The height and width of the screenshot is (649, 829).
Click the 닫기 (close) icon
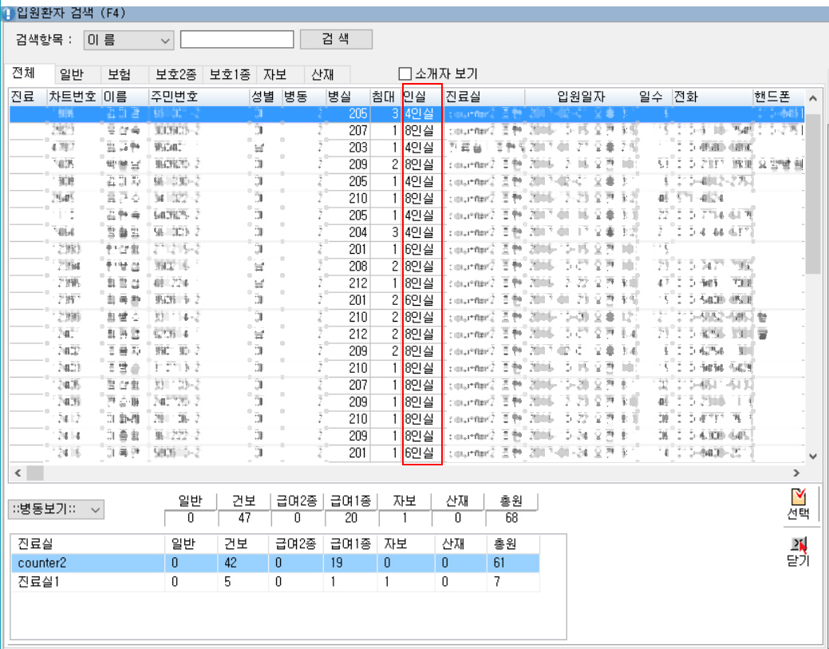[x=798, y=545]
